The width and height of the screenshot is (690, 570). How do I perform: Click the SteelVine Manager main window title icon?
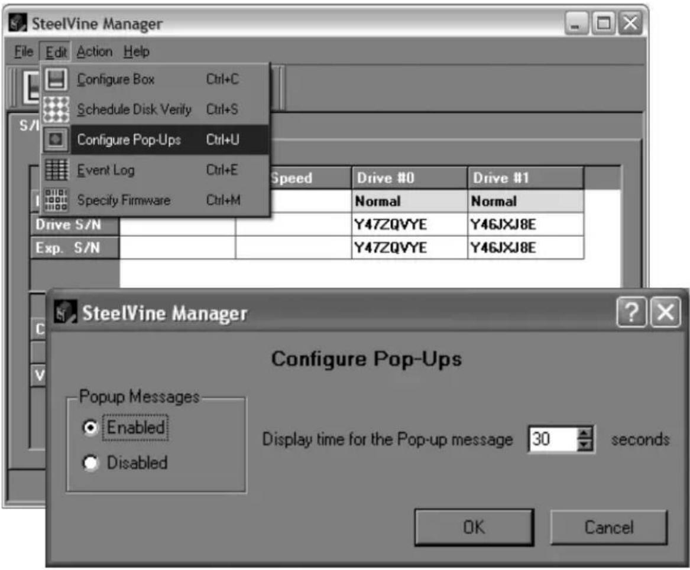[18, 23]
